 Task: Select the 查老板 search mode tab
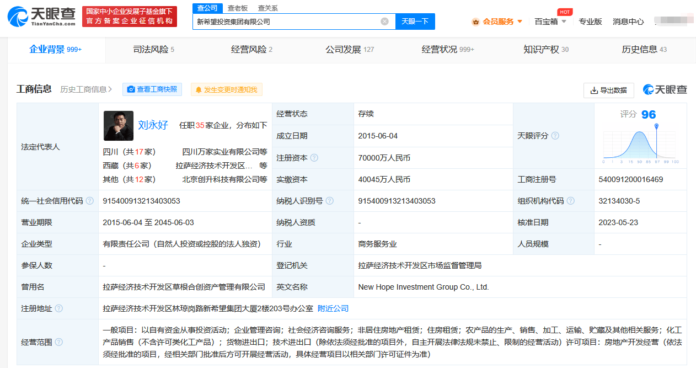(238, 8)
